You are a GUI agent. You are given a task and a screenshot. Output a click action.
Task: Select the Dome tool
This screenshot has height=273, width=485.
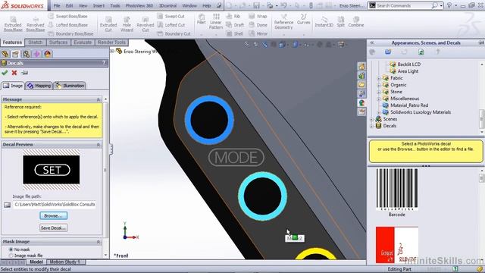tap(258, 25)
